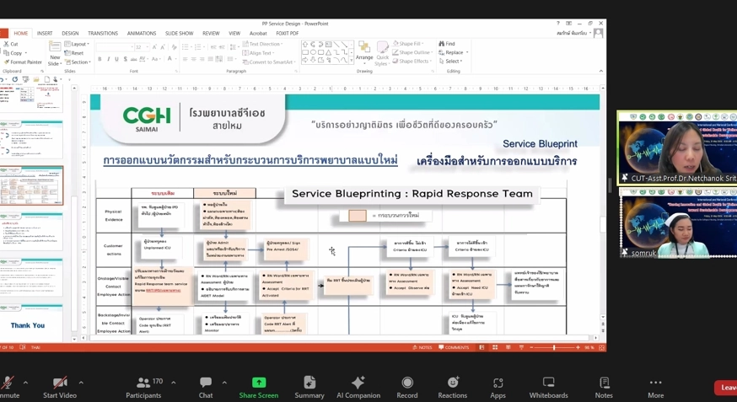Open the DESIGN ribbon tab
Viewport: 737px width, 402px height.
pyautogui.click(x=70, y=34)
